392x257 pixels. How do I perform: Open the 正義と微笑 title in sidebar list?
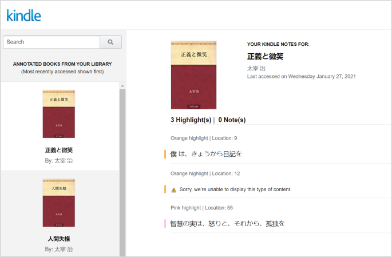[59, 150]
